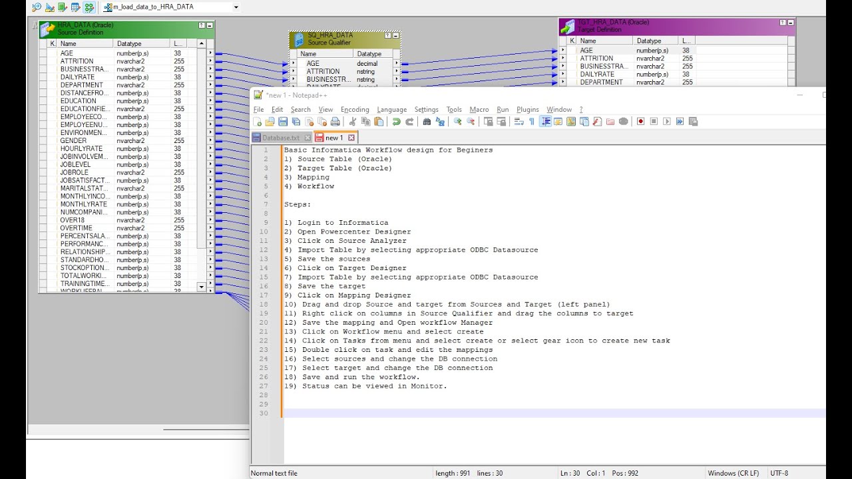
Task: Open the Mapplet Designer tool
Action: point(75,7)
